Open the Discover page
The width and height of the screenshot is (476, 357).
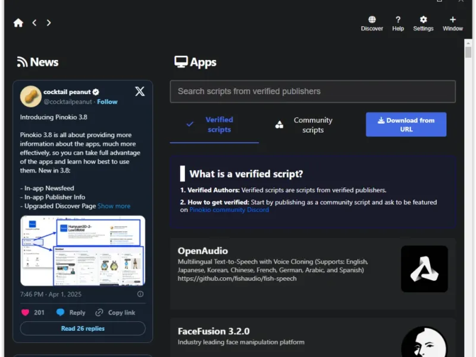[x=371, y=24]
